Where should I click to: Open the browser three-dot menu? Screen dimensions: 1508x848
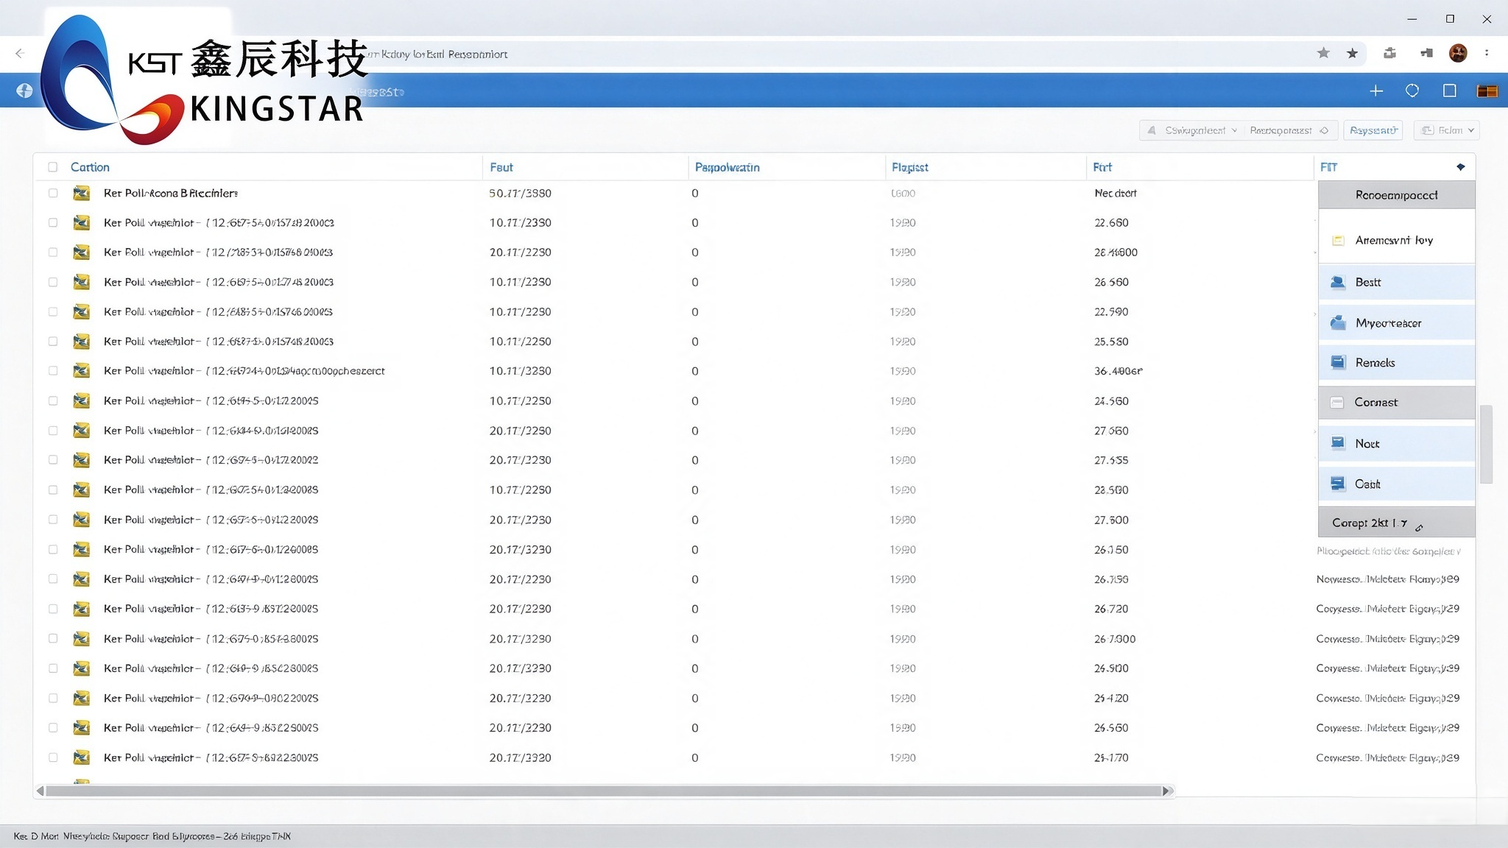coord(1487,53)
